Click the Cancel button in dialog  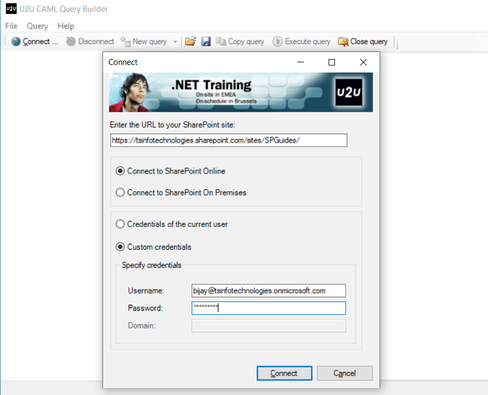pyautogui.click(x=345, y=373)
